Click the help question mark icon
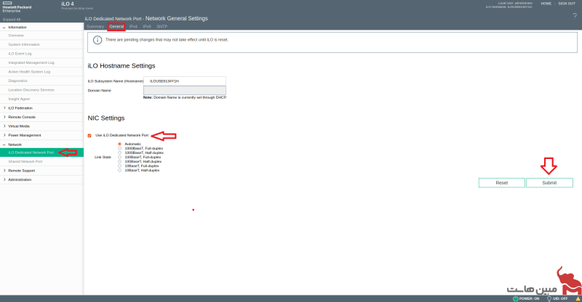582x302 pixels. pyautogui.click(x=575, y=15)
